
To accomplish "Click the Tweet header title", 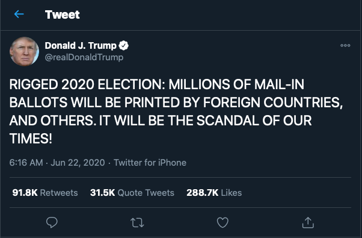I will 63,14.
